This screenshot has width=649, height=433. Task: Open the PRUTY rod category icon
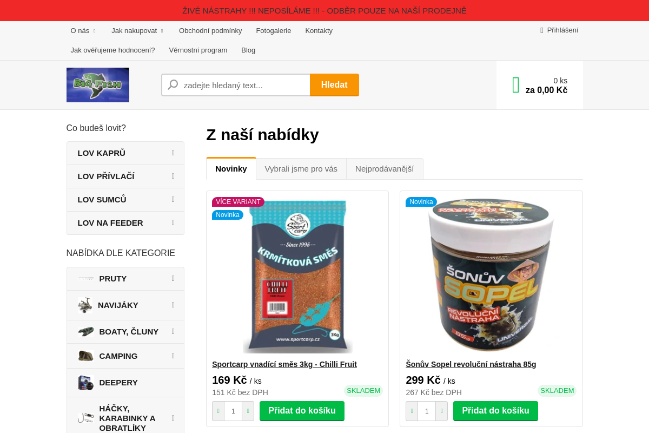(86, 278)
